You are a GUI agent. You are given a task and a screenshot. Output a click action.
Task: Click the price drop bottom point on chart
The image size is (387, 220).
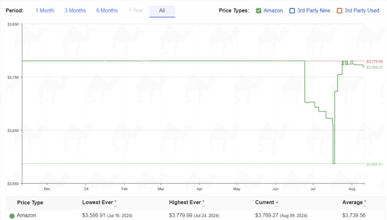click(x=334, y=163)
